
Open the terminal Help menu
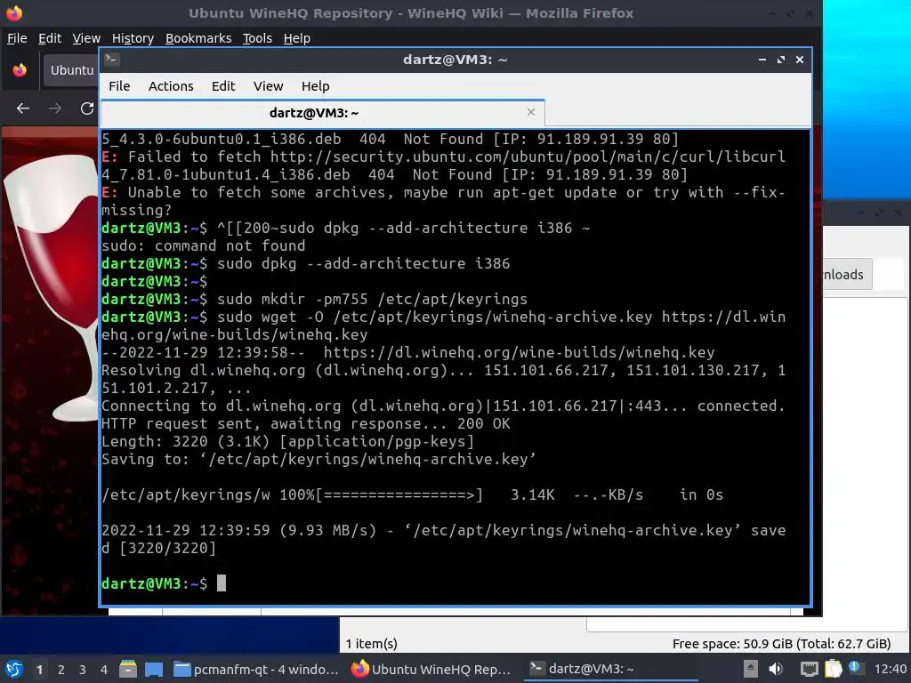pyautogui.click(x=316, y=86)
